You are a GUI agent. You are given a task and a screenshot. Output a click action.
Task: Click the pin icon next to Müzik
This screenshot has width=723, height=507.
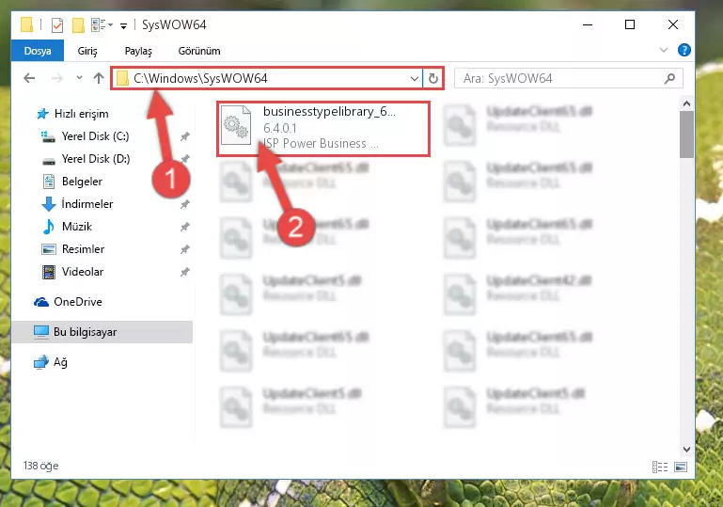point(185,227)
